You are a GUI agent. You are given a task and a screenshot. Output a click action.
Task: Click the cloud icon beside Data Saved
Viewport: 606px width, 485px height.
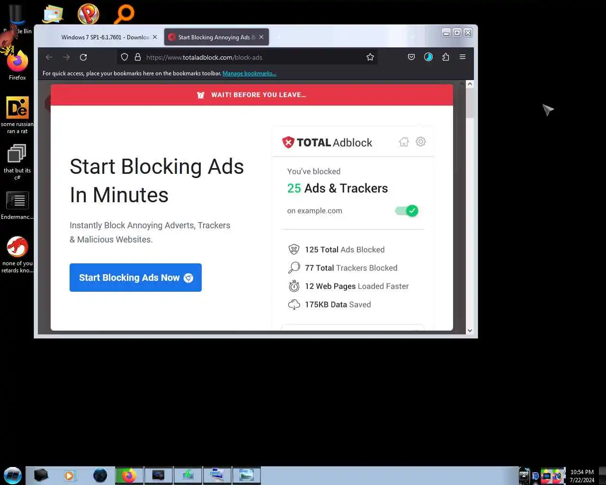pos(294,305)
